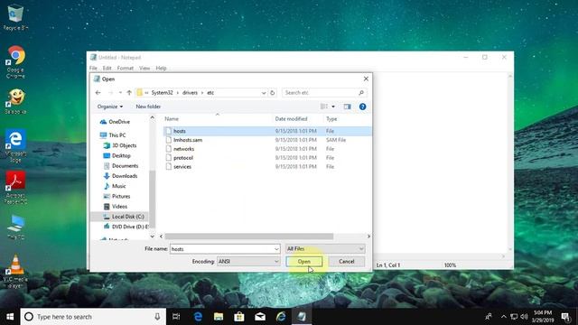Expand the address bar path history dropdown
The width and height of the screenshot is (578, 325).
(x=264, y=93)
